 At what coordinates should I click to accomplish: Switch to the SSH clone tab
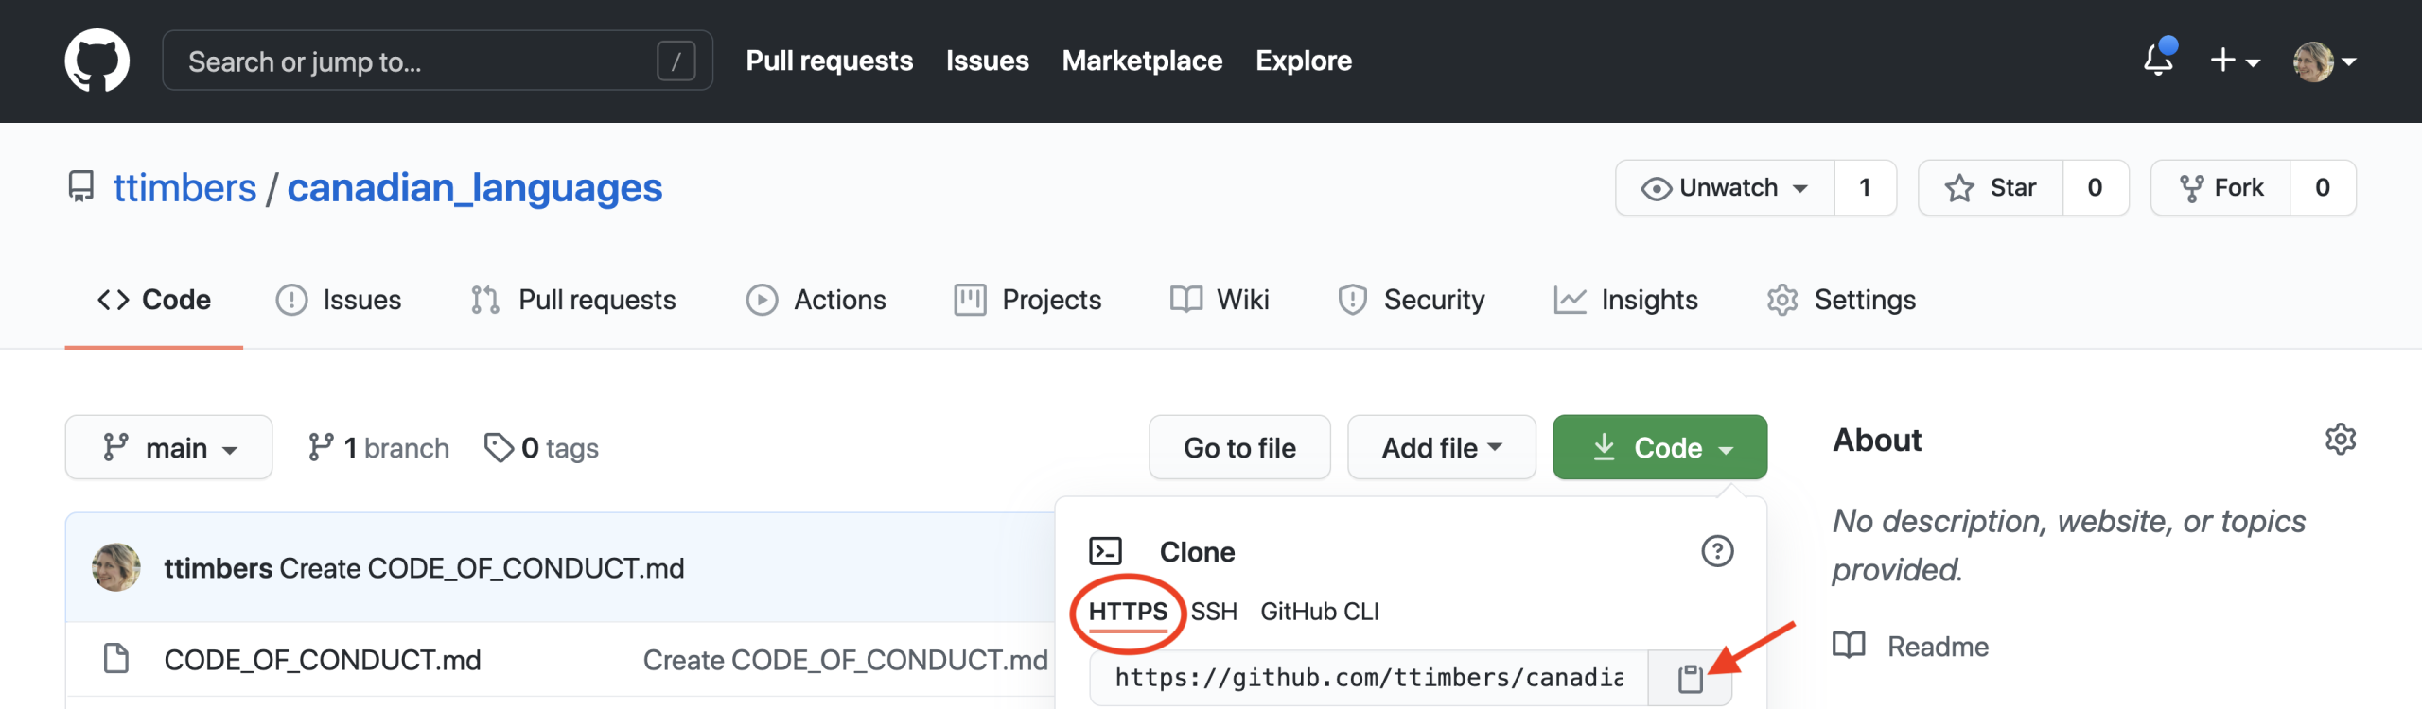click(x=1214, y=612)
